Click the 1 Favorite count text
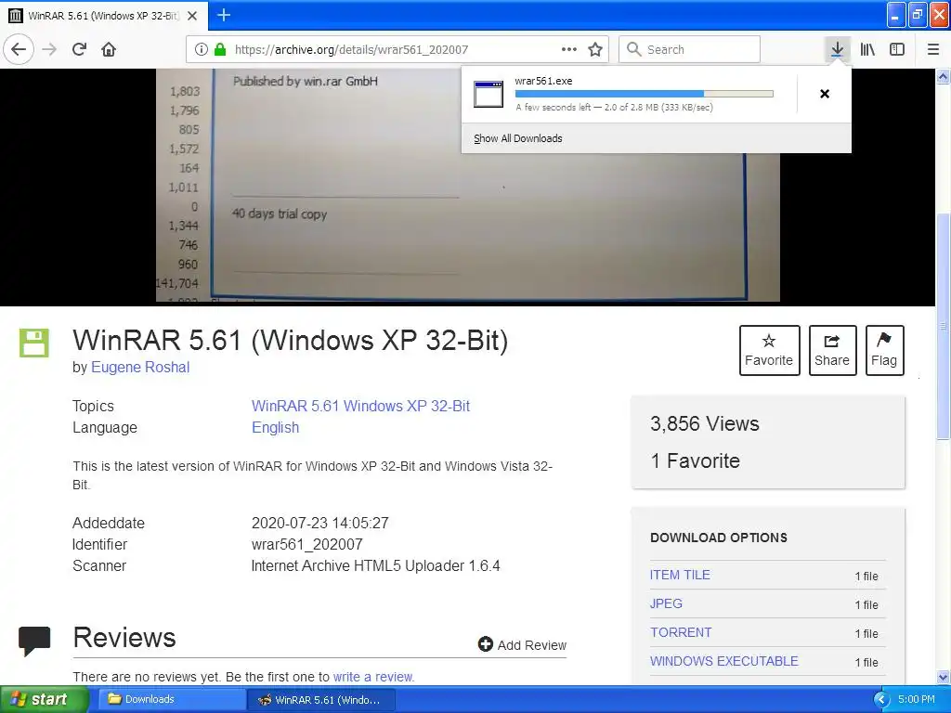951x713 pixels. click(x=695, y=461)
